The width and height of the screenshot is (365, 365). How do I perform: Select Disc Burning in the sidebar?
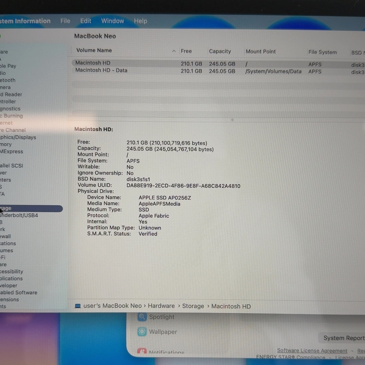pos(11,116)
